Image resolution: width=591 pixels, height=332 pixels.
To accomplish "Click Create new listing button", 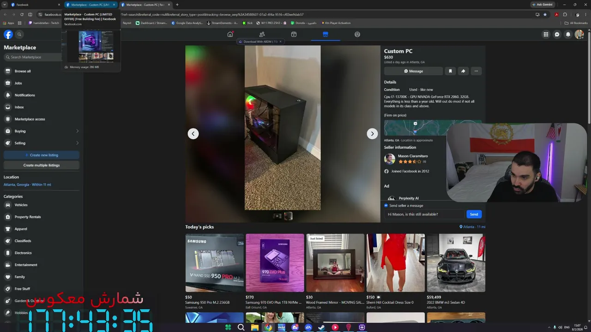I will pyautogui.click(x=42, y=155).
